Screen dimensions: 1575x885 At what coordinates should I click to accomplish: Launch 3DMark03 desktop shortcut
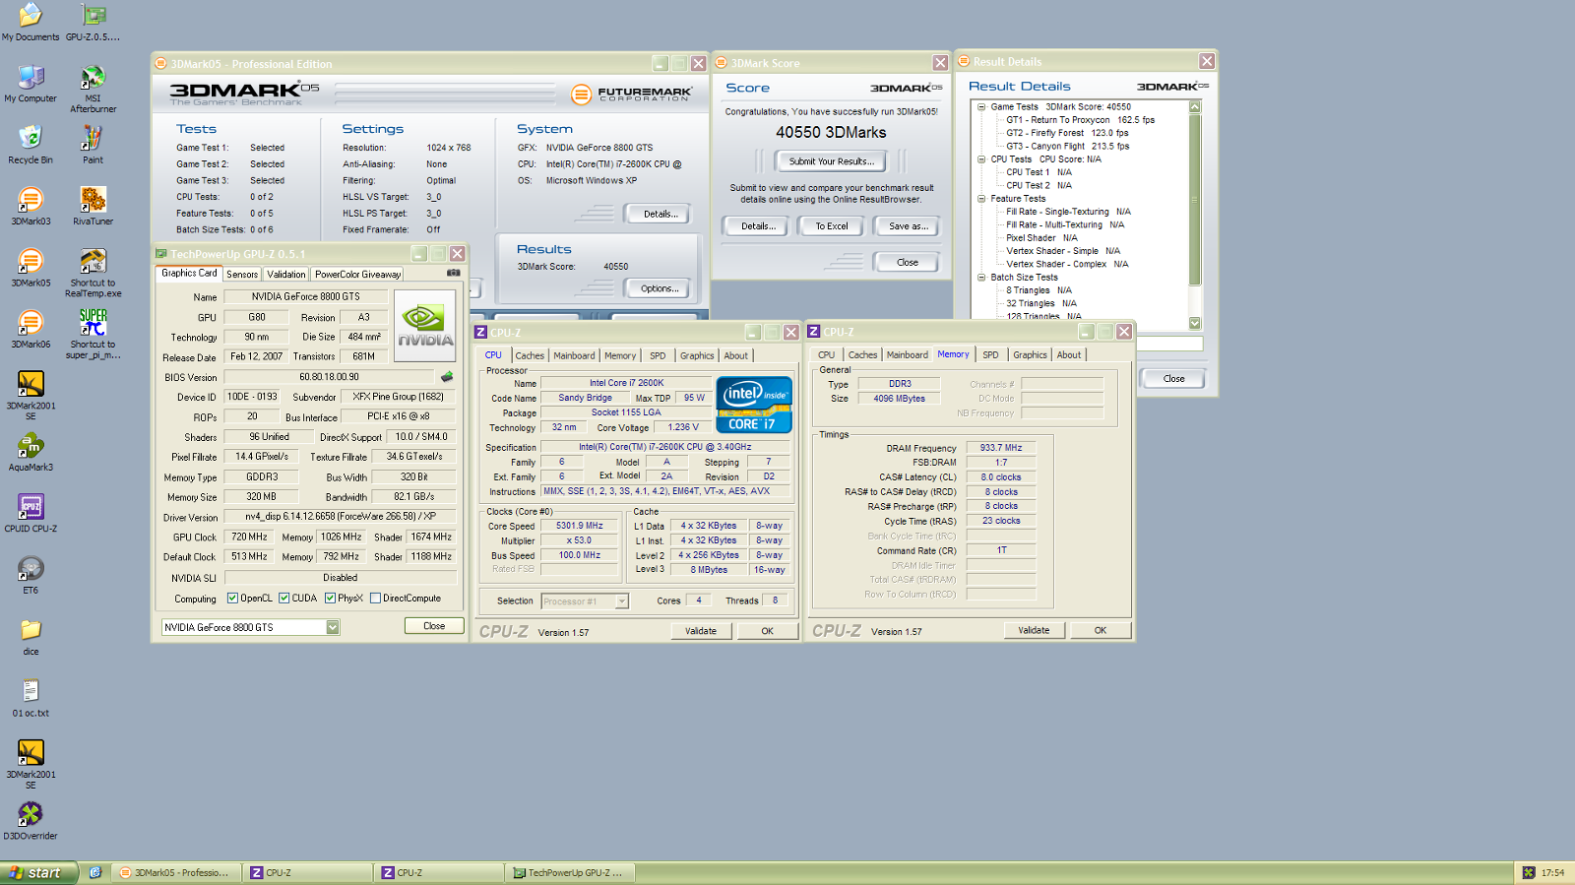31,207
